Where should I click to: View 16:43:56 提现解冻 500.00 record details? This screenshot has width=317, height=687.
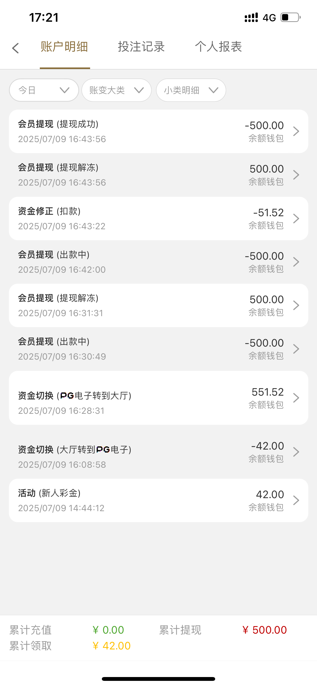[x=158, y=175]
